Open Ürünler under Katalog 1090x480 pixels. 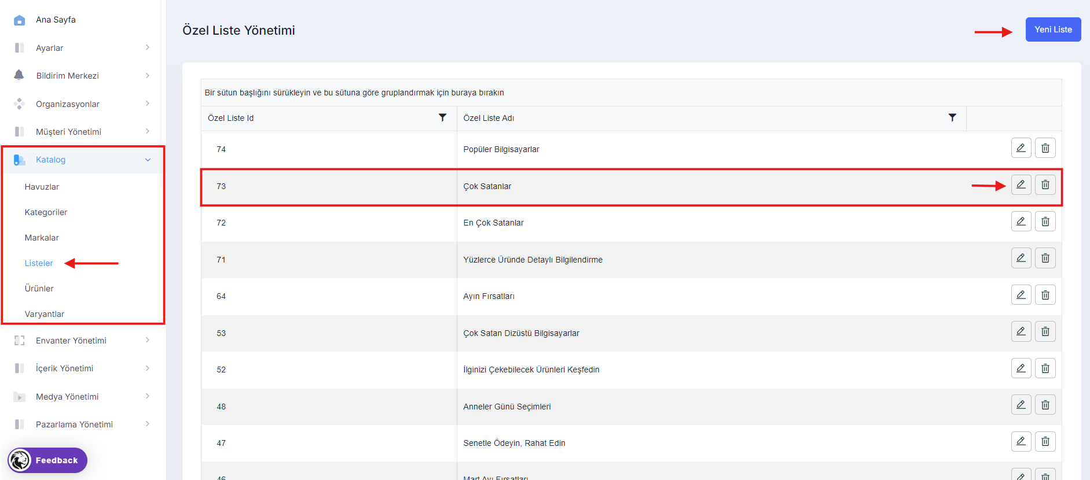(x=39, y=289)
